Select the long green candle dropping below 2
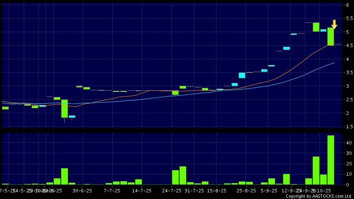Screen dimensions: 354x199 [65, 108]
